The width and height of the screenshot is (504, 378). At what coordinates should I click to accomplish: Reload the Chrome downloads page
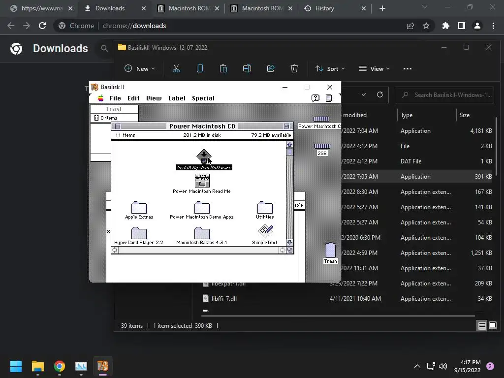(x=42, y=26)
